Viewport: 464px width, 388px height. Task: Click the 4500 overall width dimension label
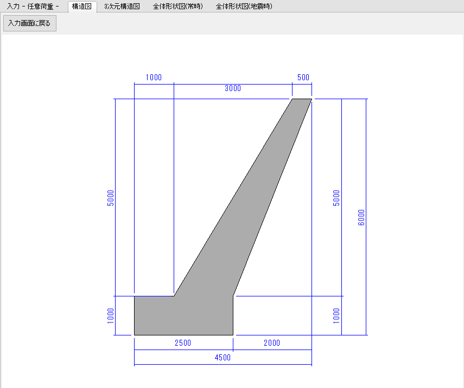pos(223,358)
